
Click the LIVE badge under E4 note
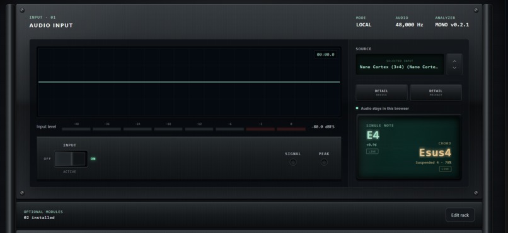coord(372,151)
